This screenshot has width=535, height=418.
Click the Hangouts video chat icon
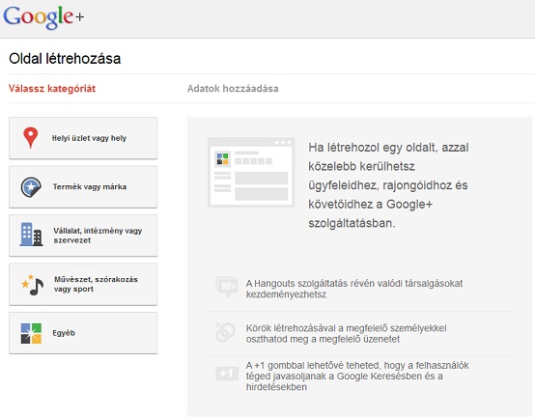227,287
